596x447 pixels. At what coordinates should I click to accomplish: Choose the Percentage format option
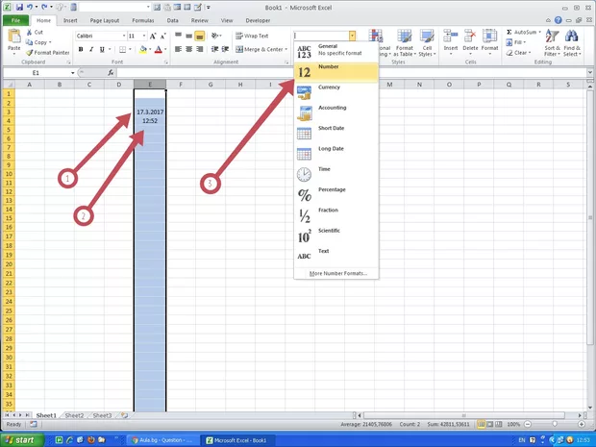pos(336,196)
